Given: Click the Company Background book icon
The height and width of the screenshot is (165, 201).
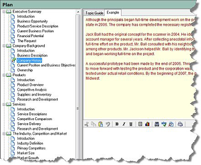Looking at the screenshot, I should click(9, 46).
